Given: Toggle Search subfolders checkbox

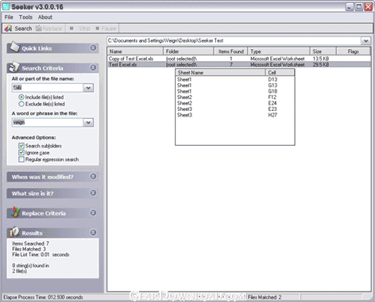Looking at the screenshot, I should coord(21,146).
